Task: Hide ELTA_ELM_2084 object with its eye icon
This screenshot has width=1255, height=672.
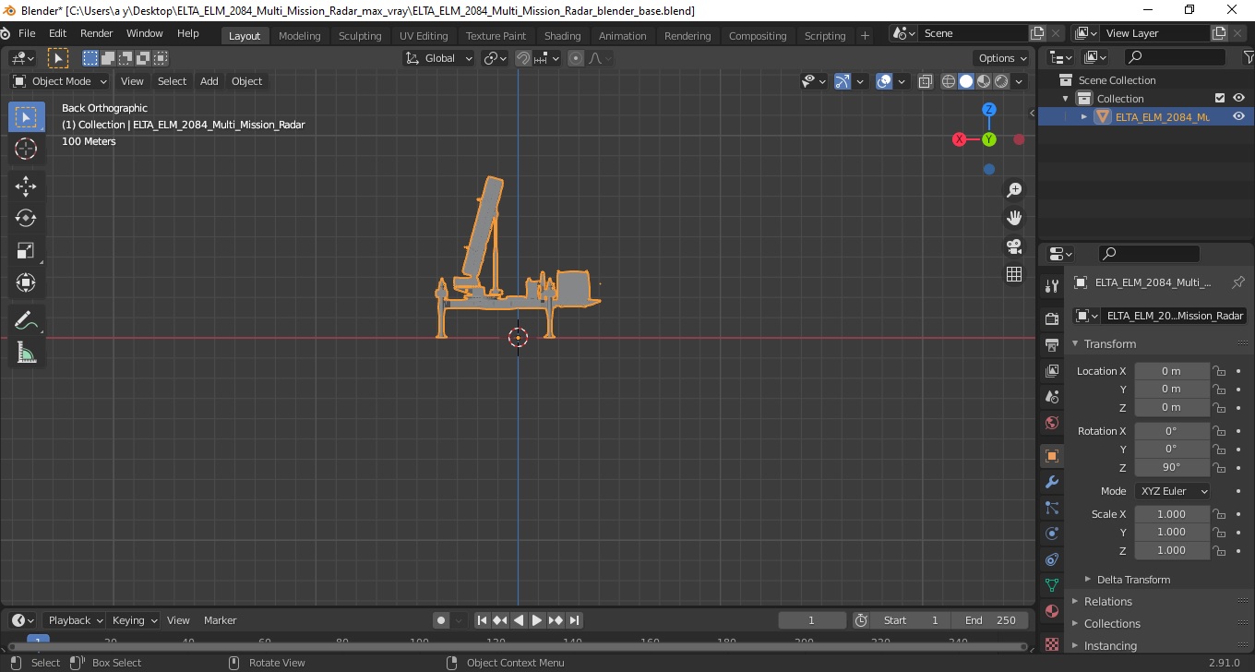Action: pos(1238,116)
